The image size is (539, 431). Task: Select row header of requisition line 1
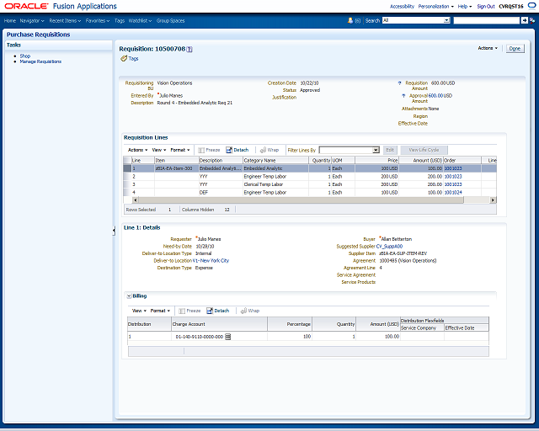point(127,168)
